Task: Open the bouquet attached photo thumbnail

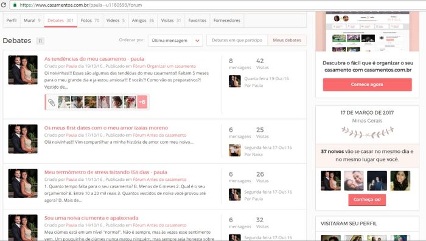Action: 130,102
